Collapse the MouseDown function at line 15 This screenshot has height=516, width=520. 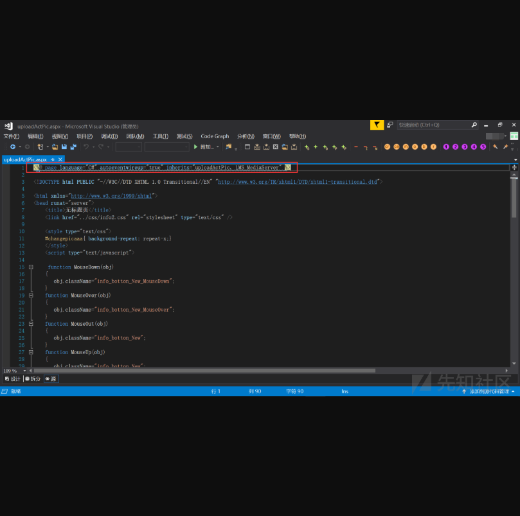30,267
